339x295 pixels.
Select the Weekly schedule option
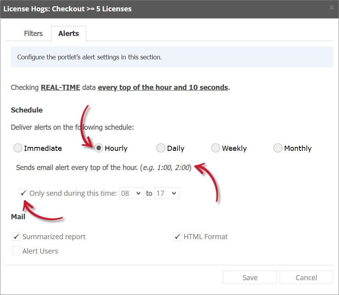[x=216, y=148]
